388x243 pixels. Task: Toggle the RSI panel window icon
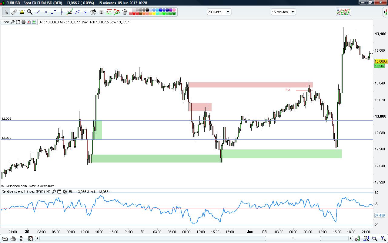[59, 192]
